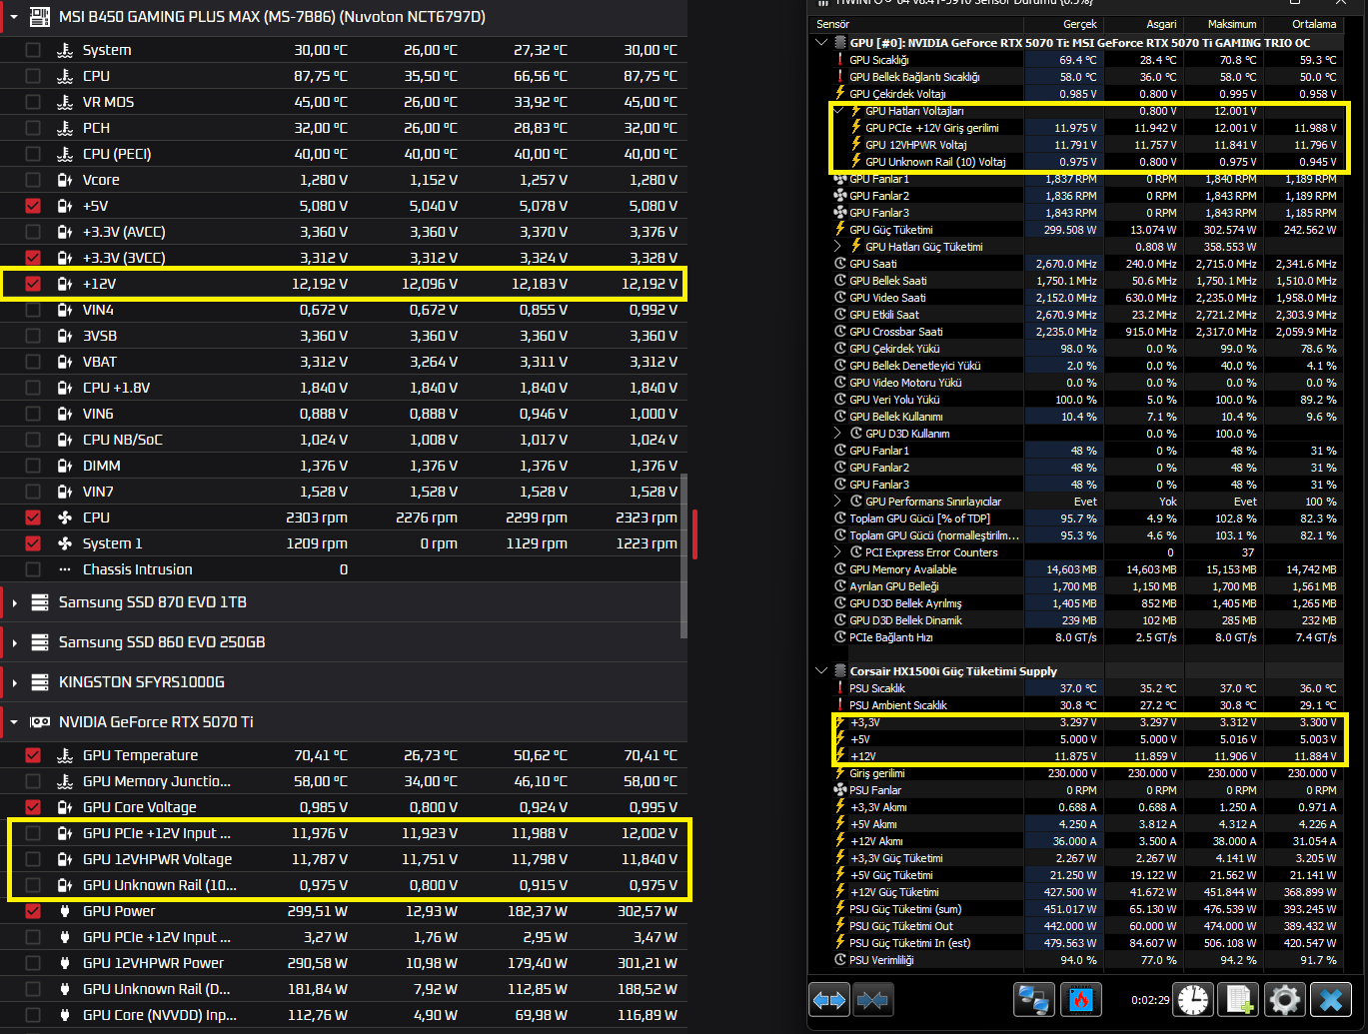The height and width of the screenshot is (1034, 1368).
Task: Collapse the Corsair HX1500i group in HWiNFO
Action: click(821, 671)
